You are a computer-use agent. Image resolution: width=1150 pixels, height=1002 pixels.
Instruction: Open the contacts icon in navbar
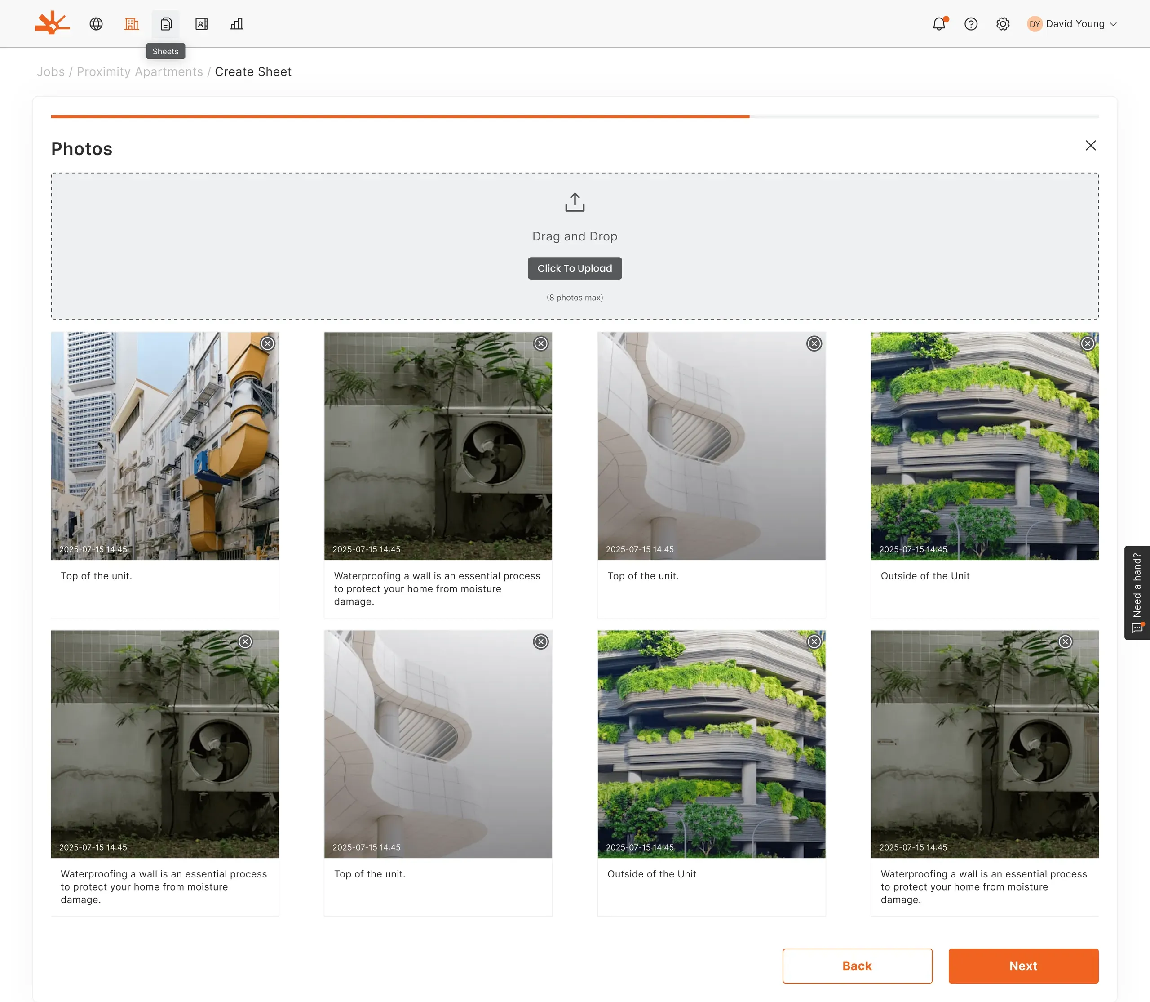[x=201, y=24]
